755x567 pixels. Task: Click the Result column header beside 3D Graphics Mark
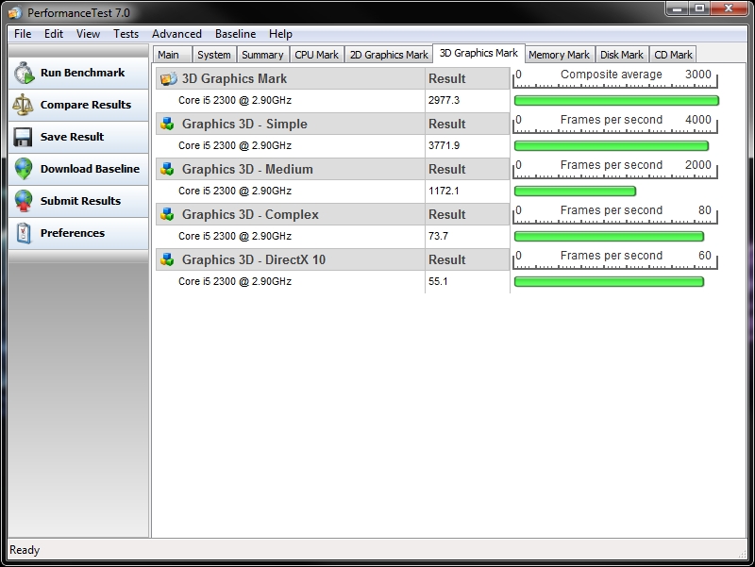467,78
